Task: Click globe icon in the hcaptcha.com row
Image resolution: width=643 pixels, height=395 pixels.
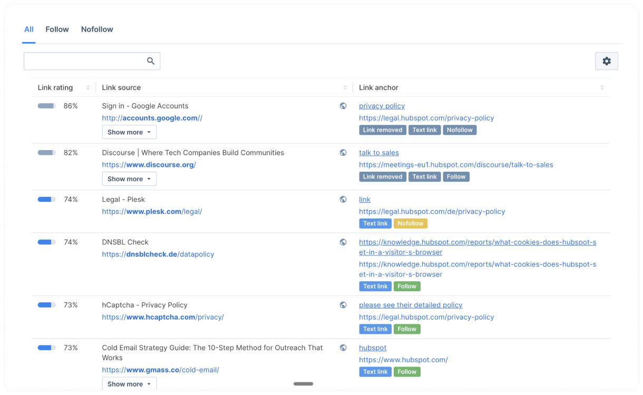Action: (x=343, y=305)
